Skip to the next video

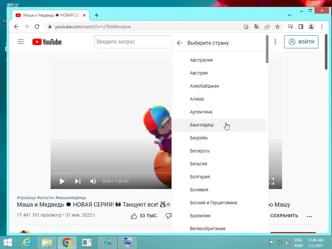point(78,181)
